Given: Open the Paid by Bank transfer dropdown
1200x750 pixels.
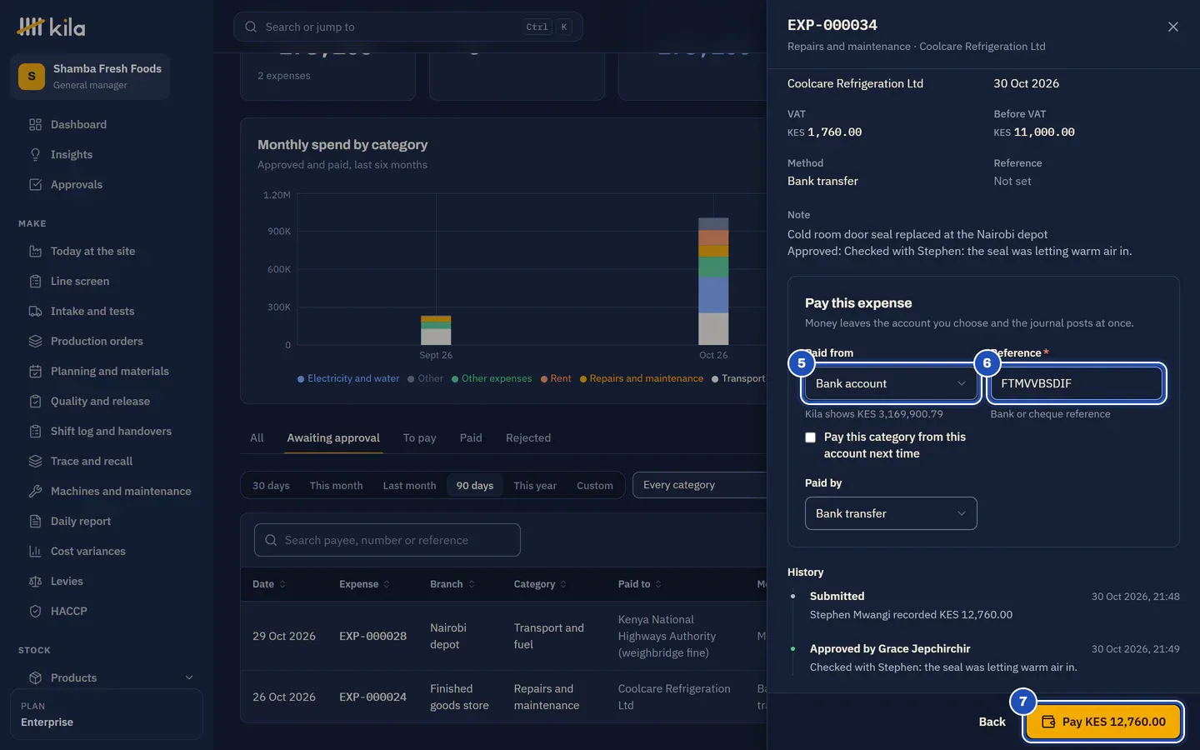Looking at the screenshot, I should click(x=891, y=513).
